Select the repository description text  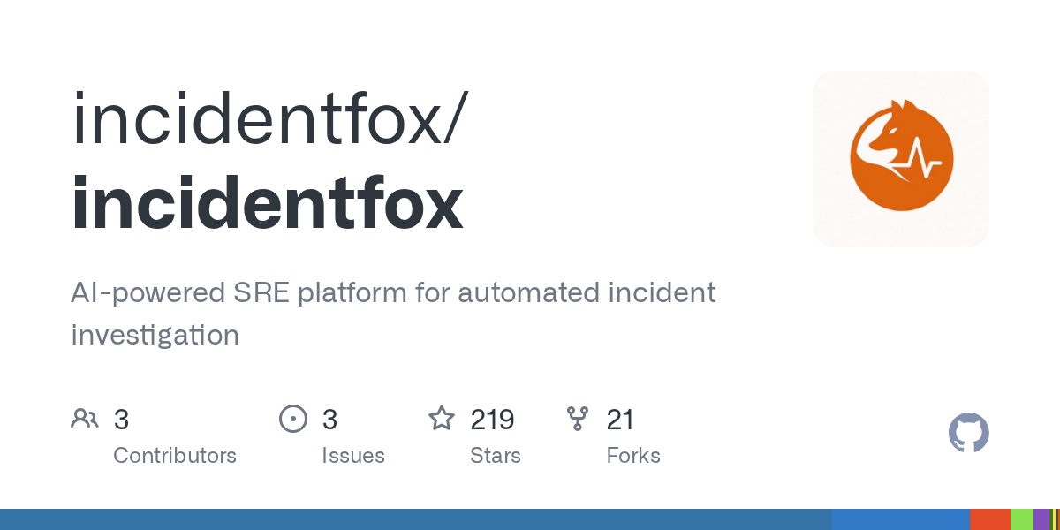[x=393, y=313]
